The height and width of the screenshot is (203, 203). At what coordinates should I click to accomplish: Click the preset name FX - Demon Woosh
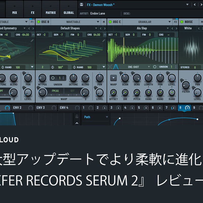point(100,5)
